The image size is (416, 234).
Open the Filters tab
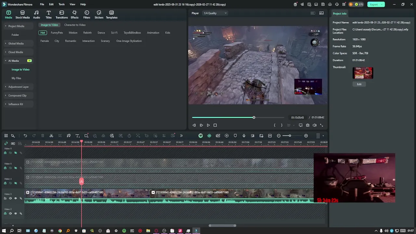click(87, 15)
